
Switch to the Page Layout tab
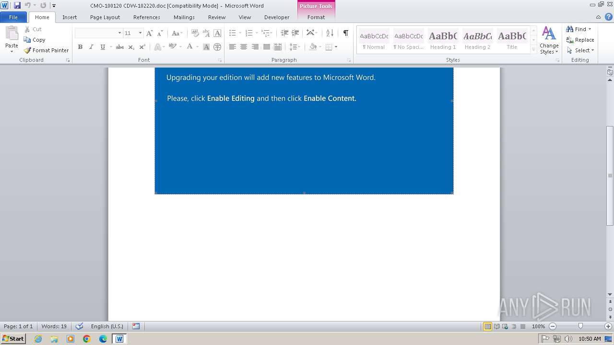tap(105, 17)
